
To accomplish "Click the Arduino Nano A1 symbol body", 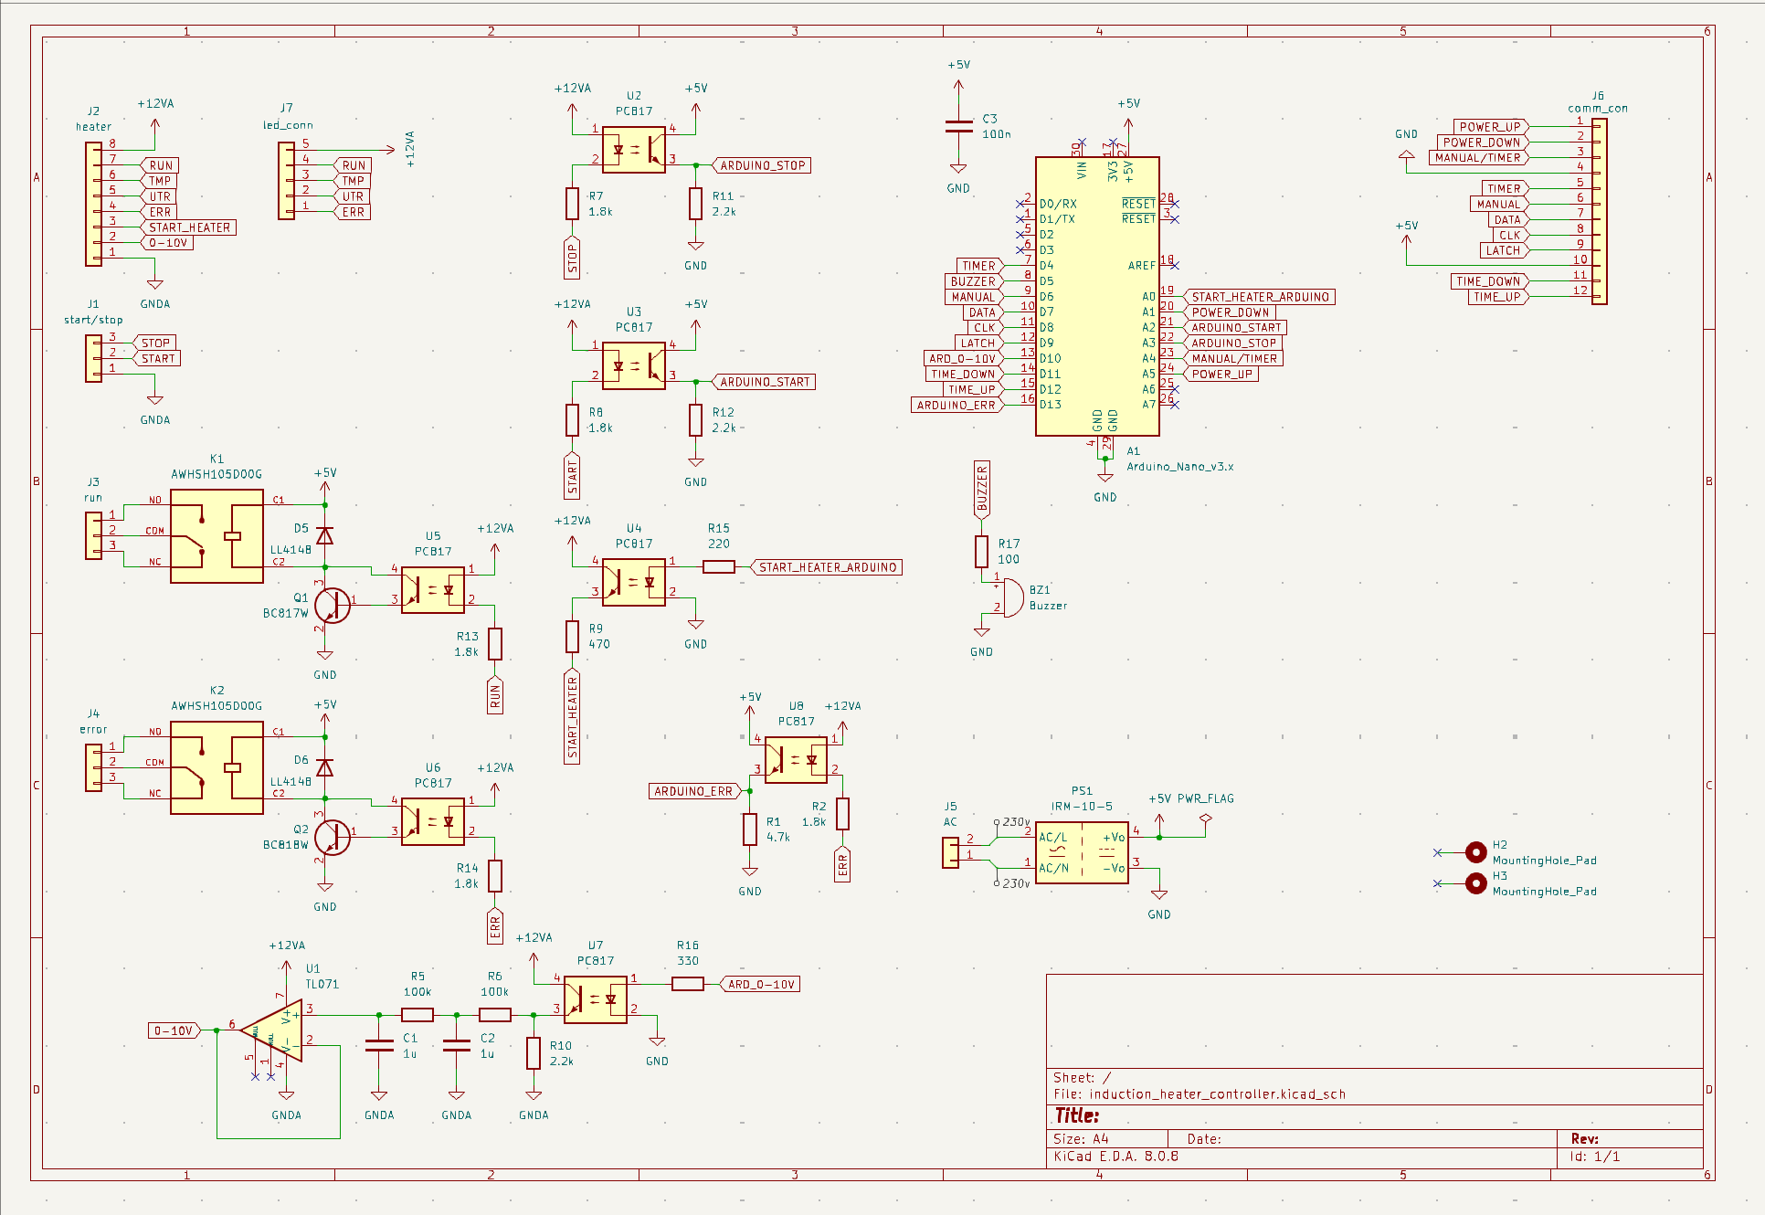I will pos(1097,296).
